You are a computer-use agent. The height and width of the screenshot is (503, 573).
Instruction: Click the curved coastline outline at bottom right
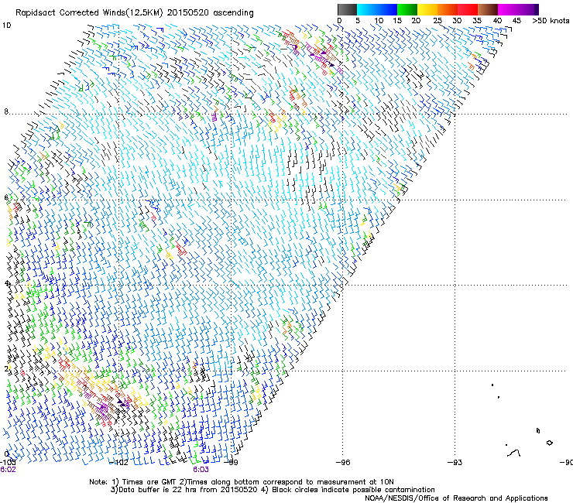pyautogui.click(x=514, y=453)
